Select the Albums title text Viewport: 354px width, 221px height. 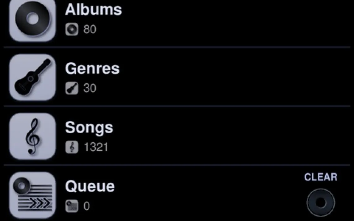[x=93, y=10]
